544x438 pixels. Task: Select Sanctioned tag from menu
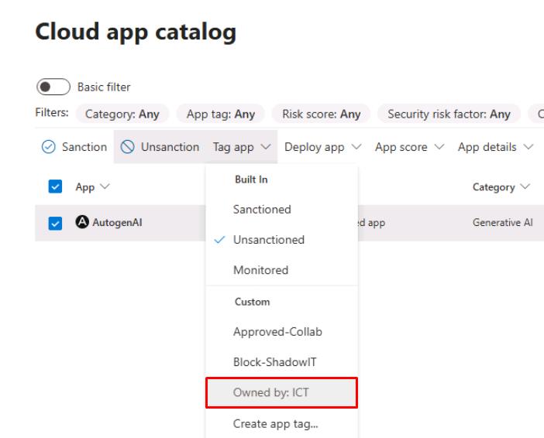[262, 209]
